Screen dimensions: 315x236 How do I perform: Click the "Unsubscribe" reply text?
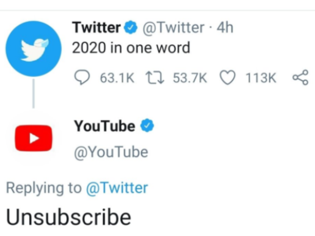click(68, 217)
